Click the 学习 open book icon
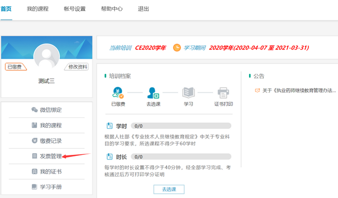 point(188,93)
